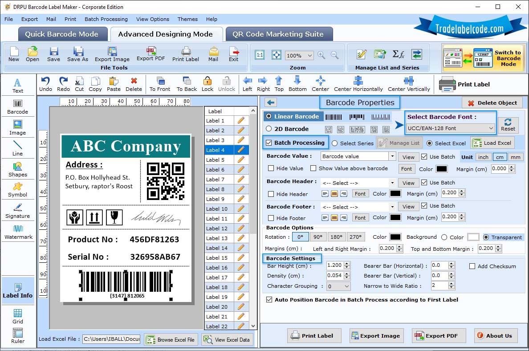Check Show Value above barcode
Screen dimensions: 529x351
click(313, 168)
